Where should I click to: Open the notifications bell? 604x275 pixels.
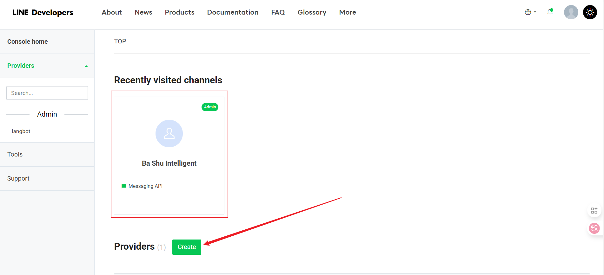[550, 12]
